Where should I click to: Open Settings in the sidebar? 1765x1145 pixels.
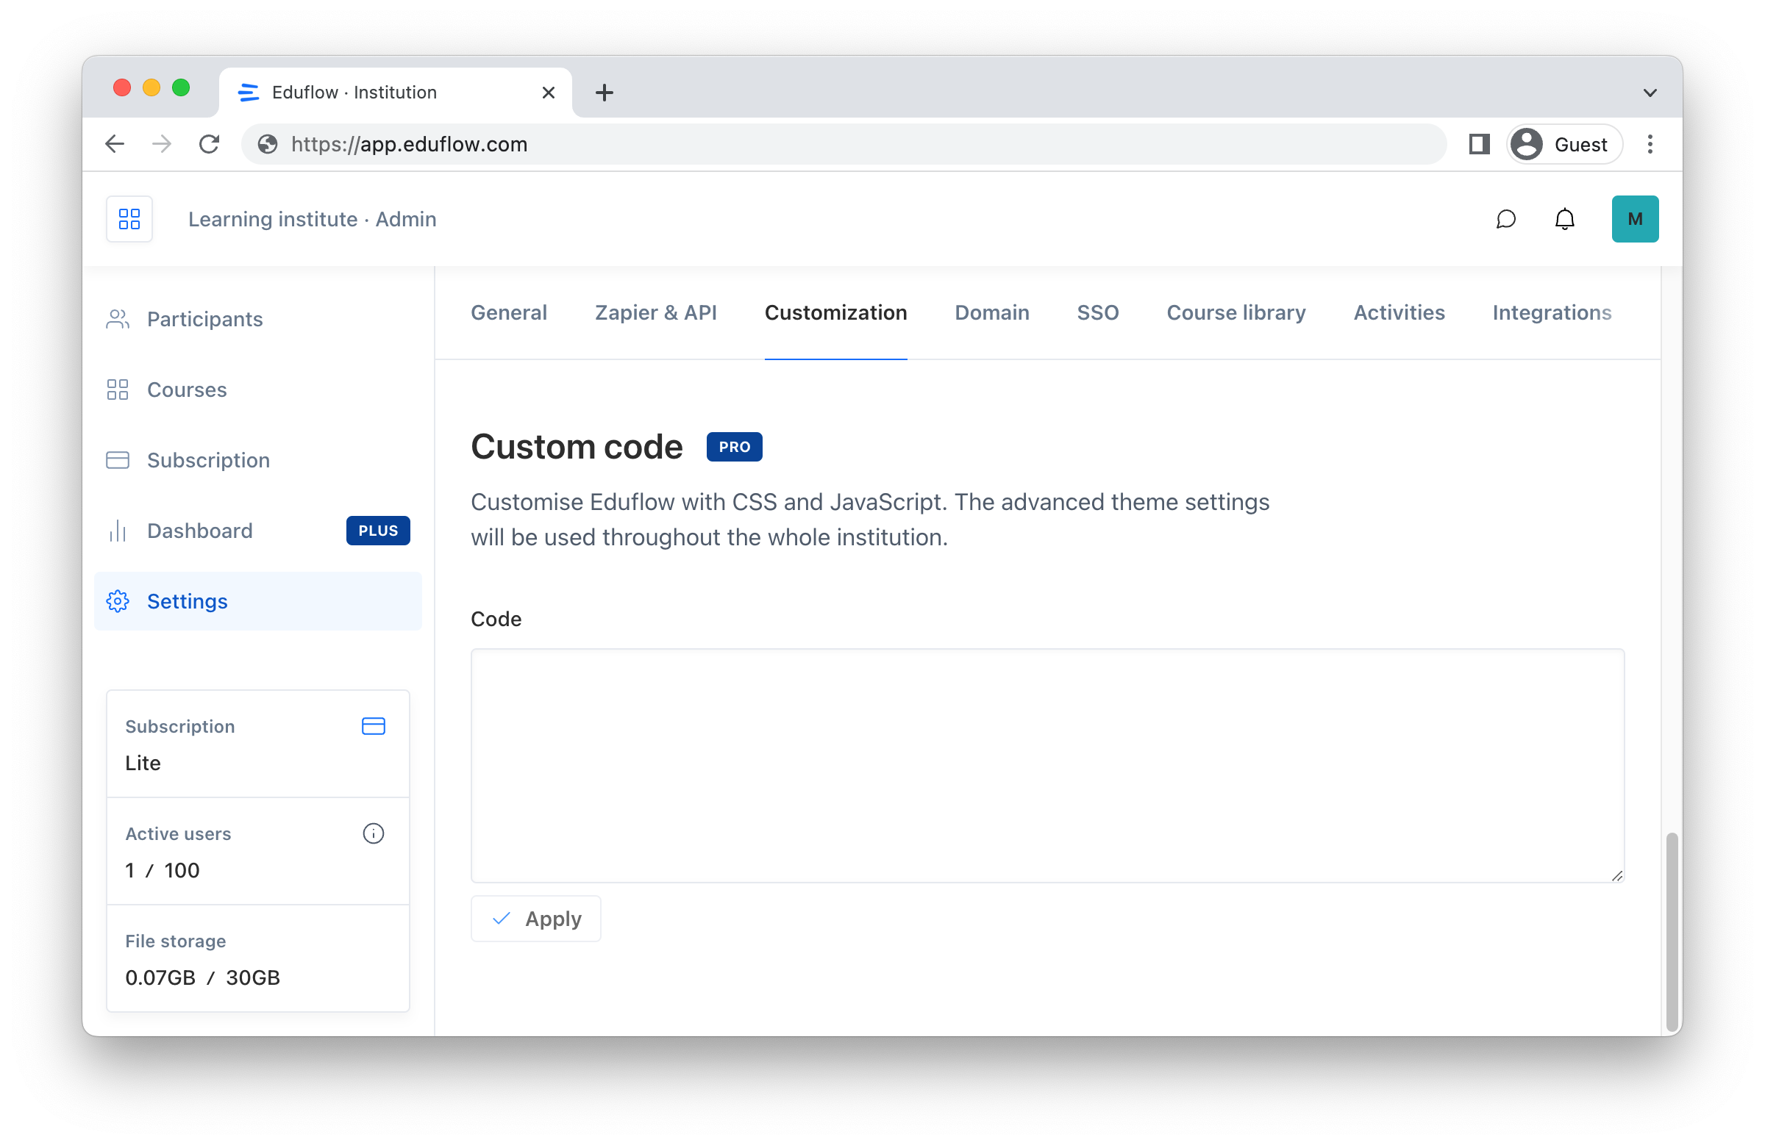point(258,601)
